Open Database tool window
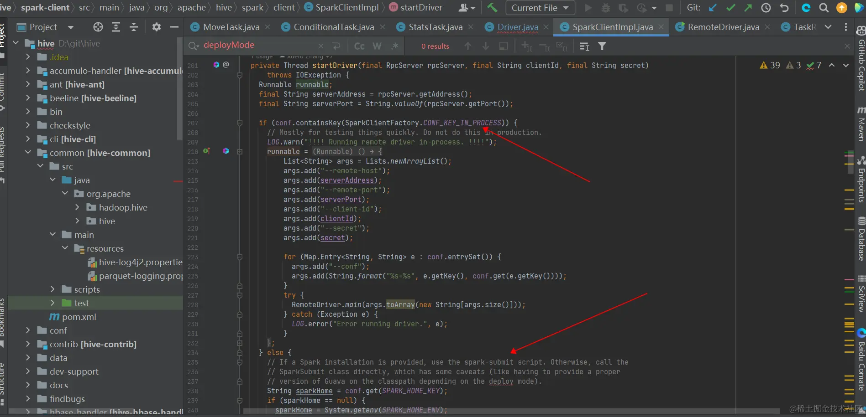This screenshot has width=866, height=417. coord(861,239)
